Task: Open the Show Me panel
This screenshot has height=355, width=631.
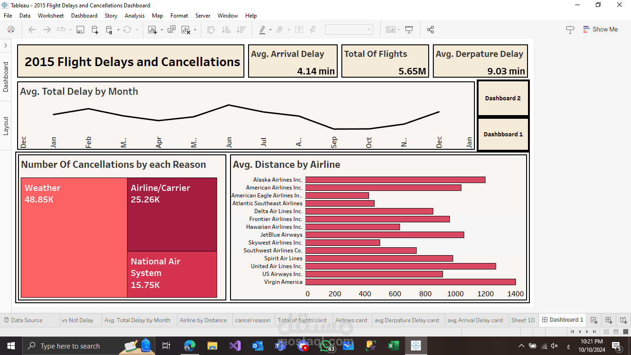Action: [600, 29]
